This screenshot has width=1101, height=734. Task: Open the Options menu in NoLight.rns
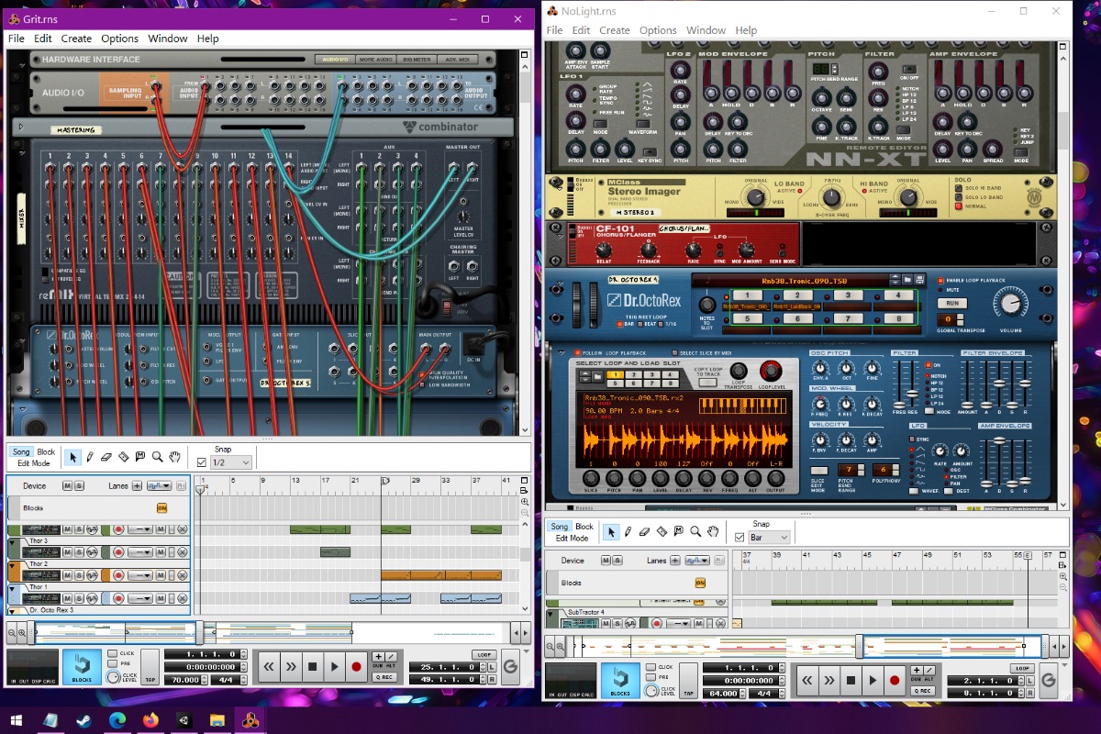[x=658, y=30]
